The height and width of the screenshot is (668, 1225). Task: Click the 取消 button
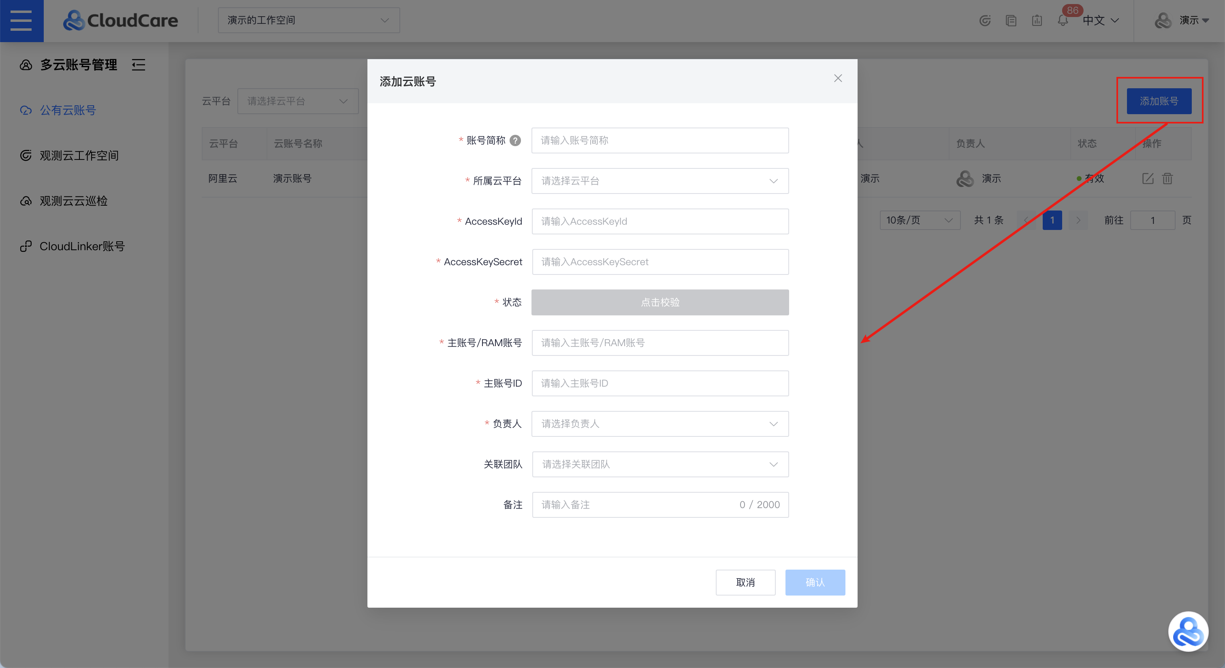coord(745,583)
